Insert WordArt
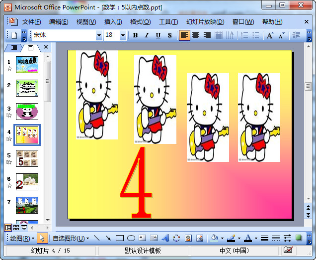 tap(165, 238)
